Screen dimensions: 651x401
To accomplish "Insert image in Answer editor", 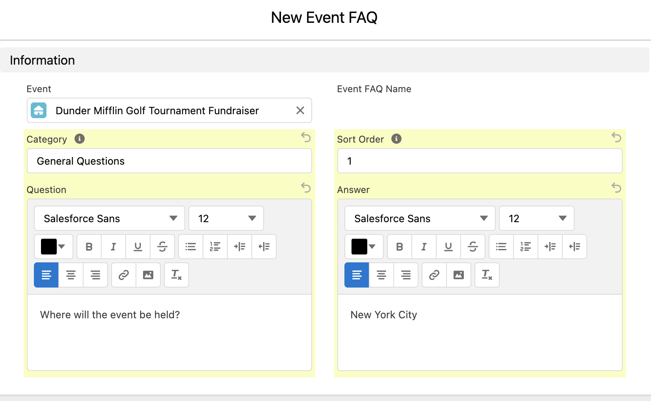I will tap(459, 275).
